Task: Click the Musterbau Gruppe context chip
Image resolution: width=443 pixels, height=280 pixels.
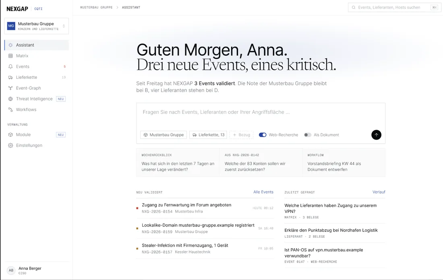Action: coord(164,135)
